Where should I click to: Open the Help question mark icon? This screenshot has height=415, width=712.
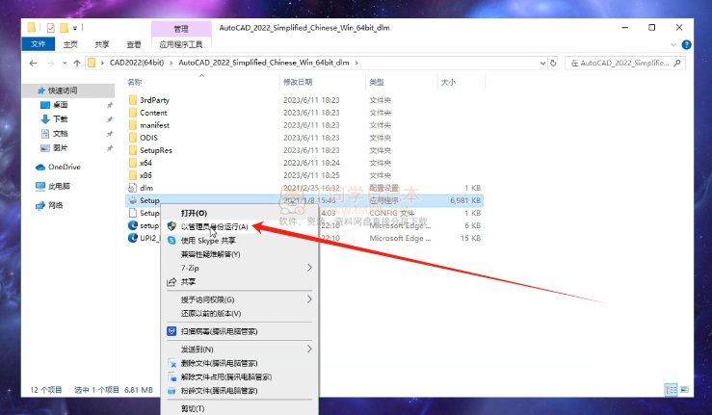686,44
